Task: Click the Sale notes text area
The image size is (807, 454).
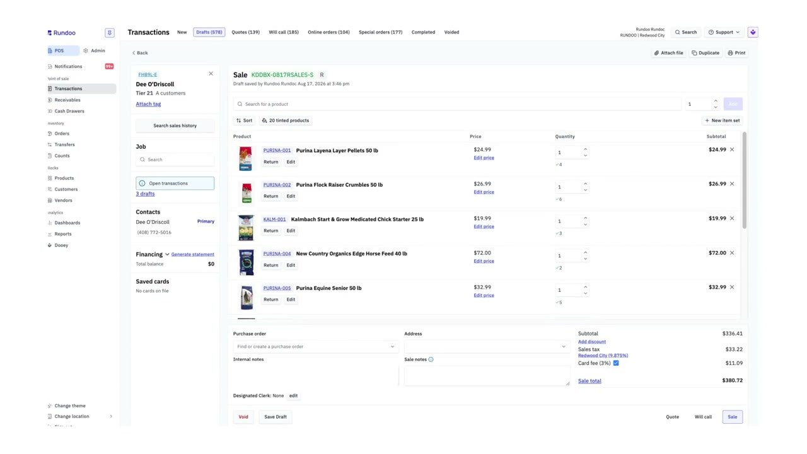Action: click(x=487, y=375)
